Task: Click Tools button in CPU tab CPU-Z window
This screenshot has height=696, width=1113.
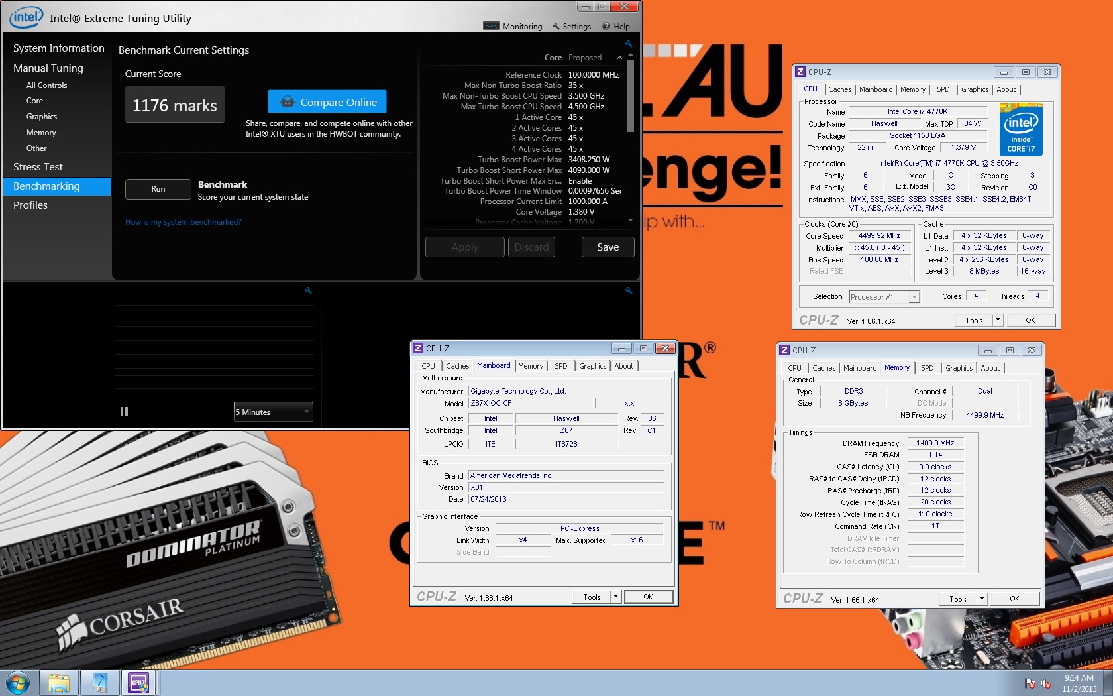Action: (974, 320)
